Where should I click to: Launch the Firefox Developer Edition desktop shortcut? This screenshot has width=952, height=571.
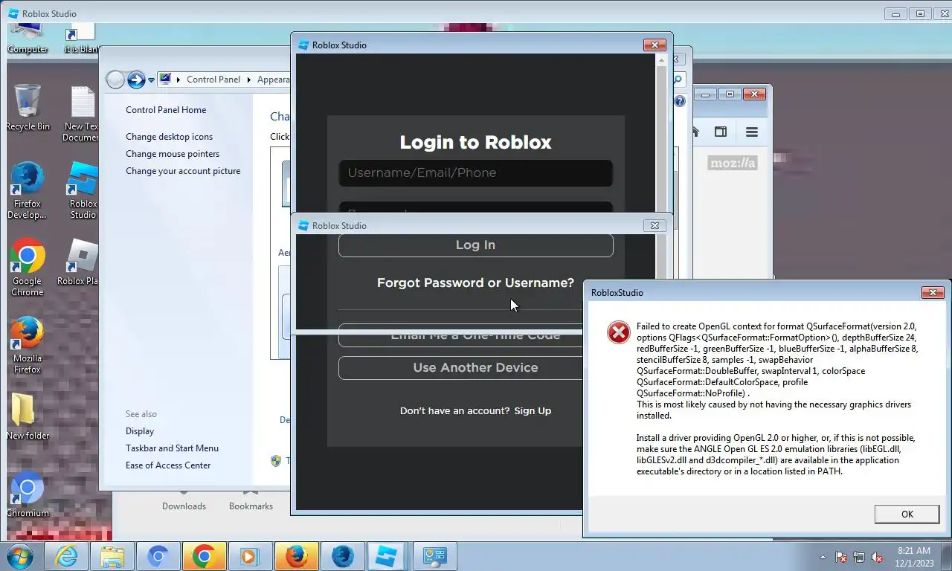(x=28, y=191)
